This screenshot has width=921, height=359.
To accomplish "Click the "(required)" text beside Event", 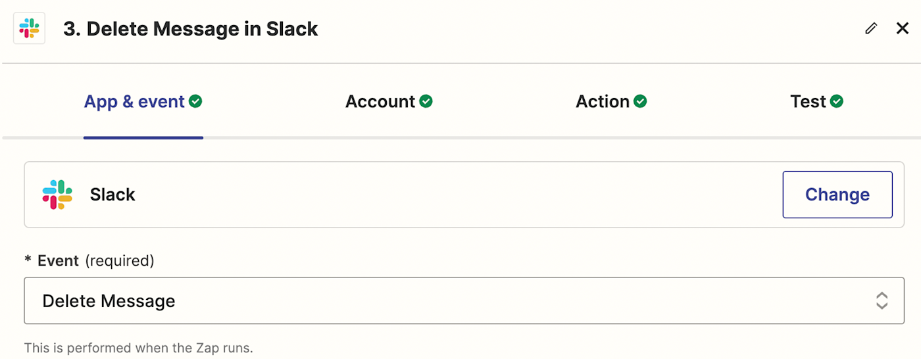I will pos(120,261).
